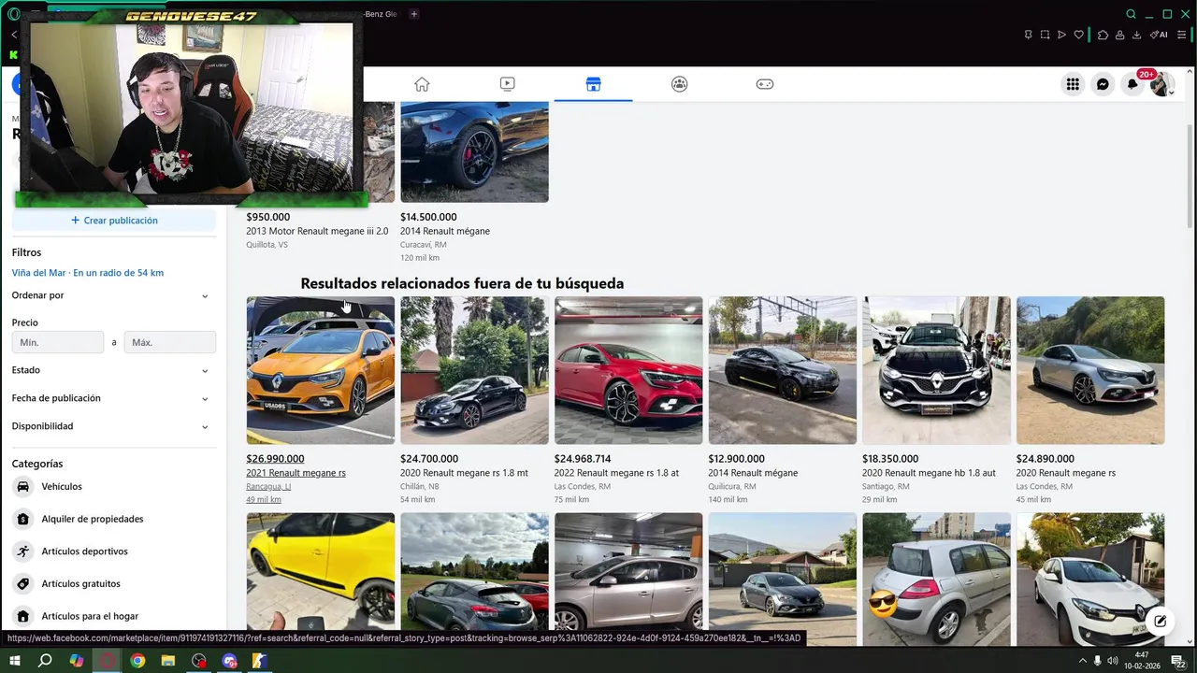Screen dimensions: 1197x673
Task: Click the browser search magnifier icon
Action: pos(1131,14)
